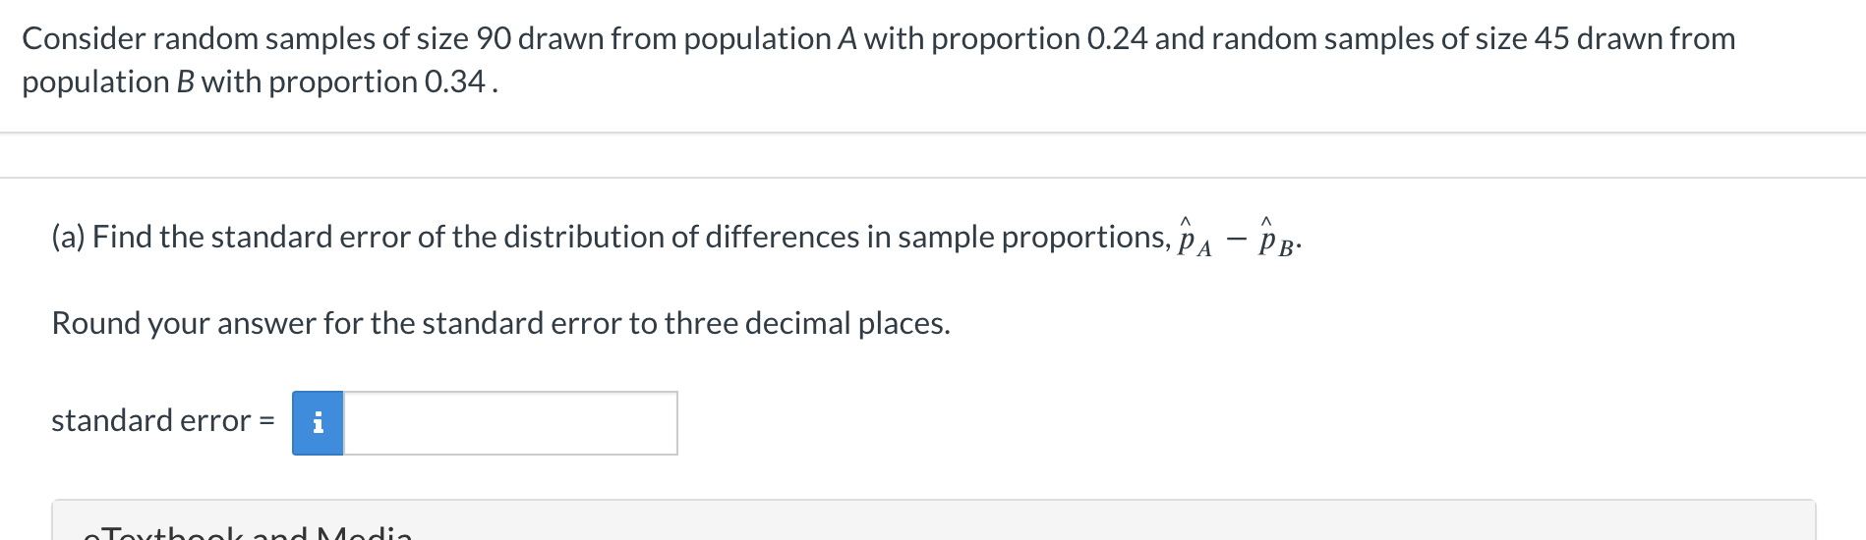Click the standard error answer input field
This screenshot has width=1866, height=540.
[x=510, y=423]
